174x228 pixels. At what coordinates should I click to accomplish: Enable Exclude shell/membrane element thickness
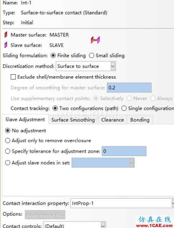(13, 77)
